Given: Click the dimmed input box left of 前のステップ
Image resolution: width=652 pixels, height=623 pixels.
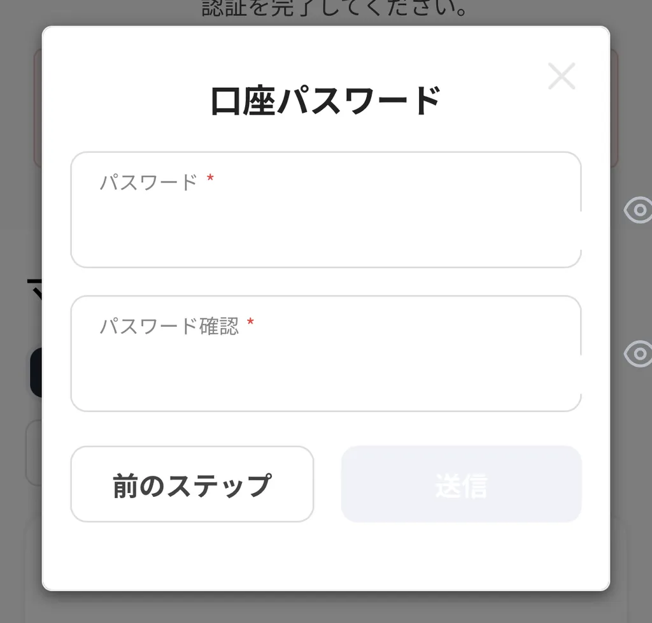Looking at the screenshot, I should (x=33, y=452).
